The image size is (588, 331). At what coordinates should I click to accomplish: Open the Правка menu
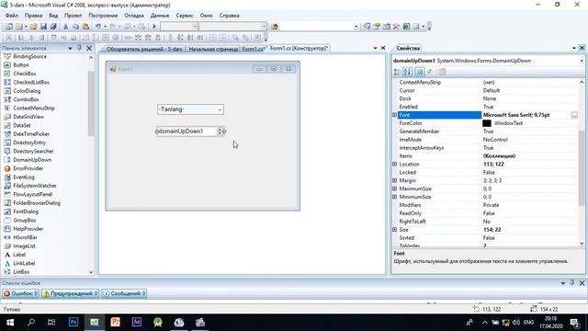pos(33,16)
